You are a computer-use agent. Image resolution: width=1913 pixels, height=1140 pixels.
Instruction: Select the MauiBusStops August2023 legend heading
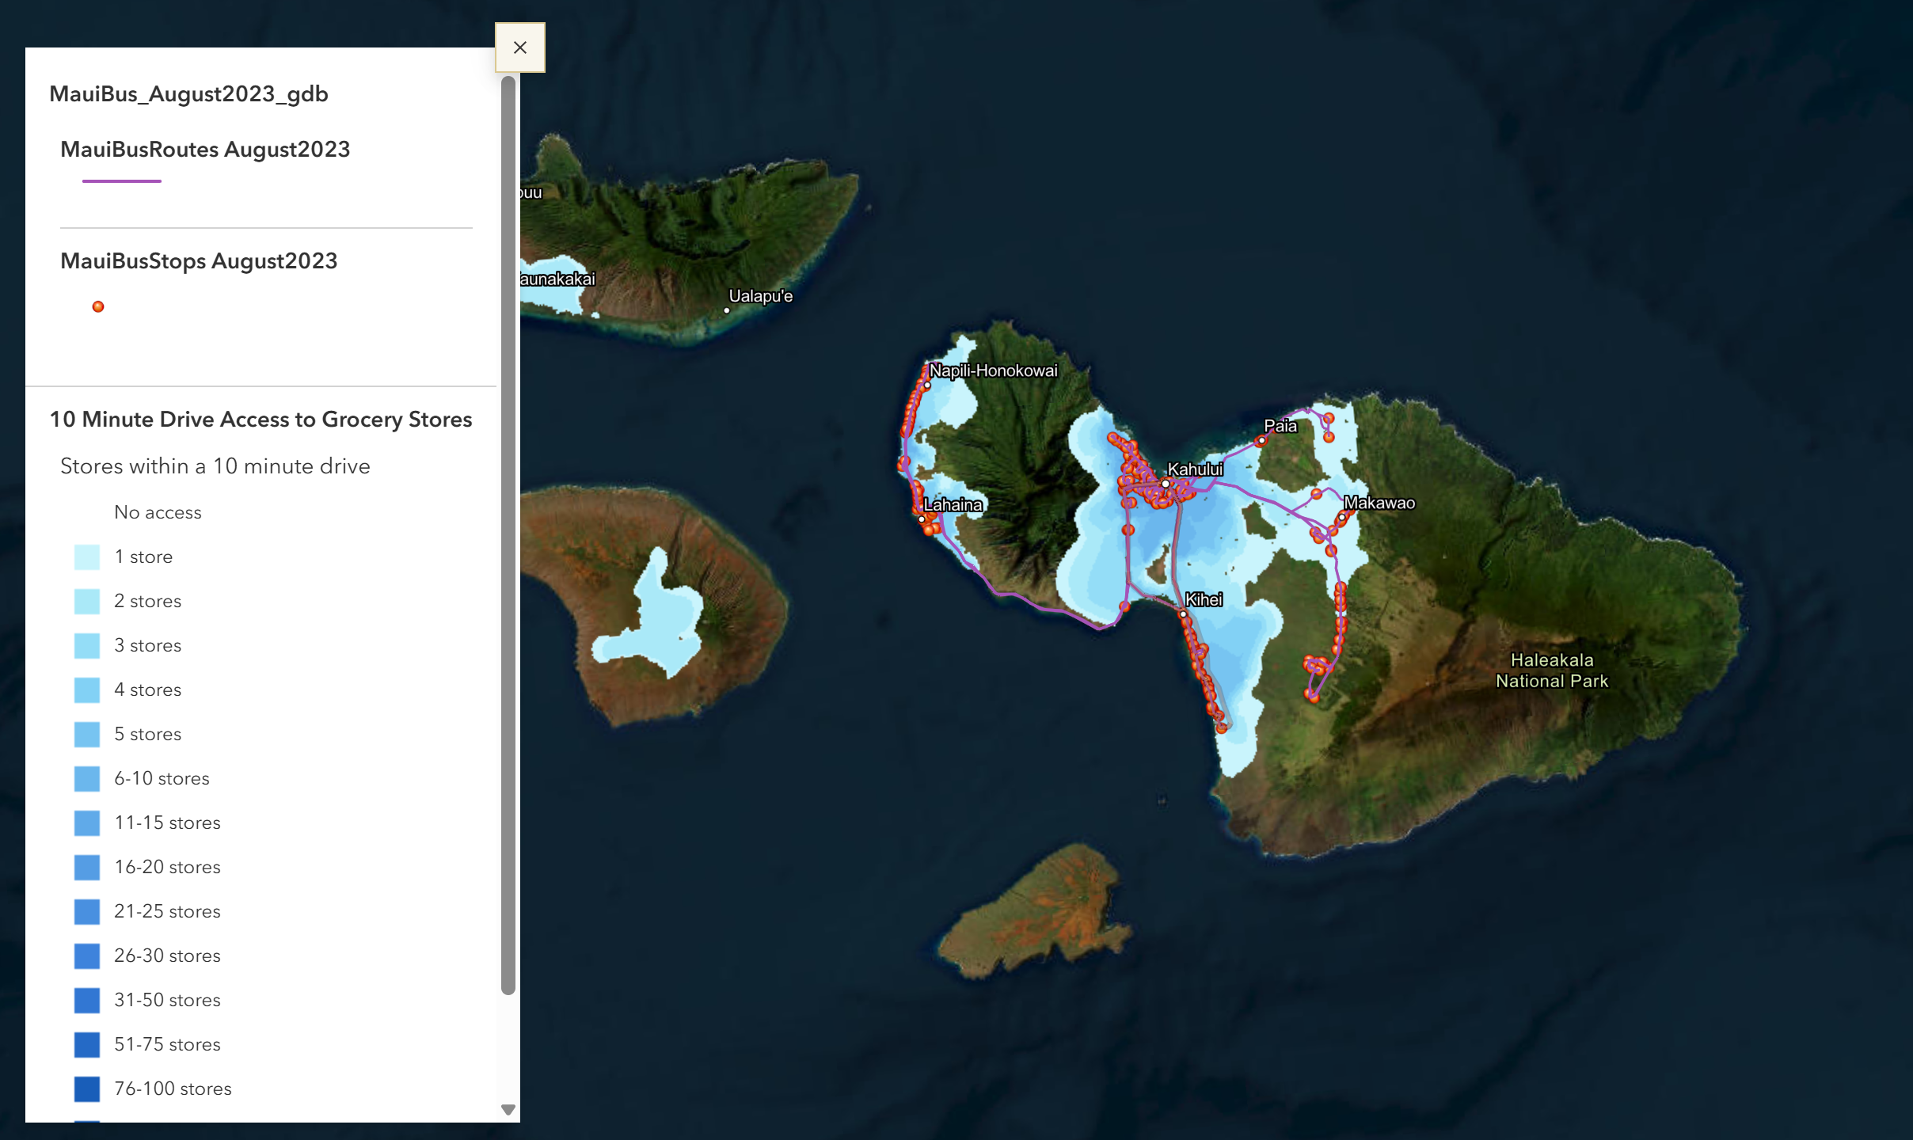[199, 261]
